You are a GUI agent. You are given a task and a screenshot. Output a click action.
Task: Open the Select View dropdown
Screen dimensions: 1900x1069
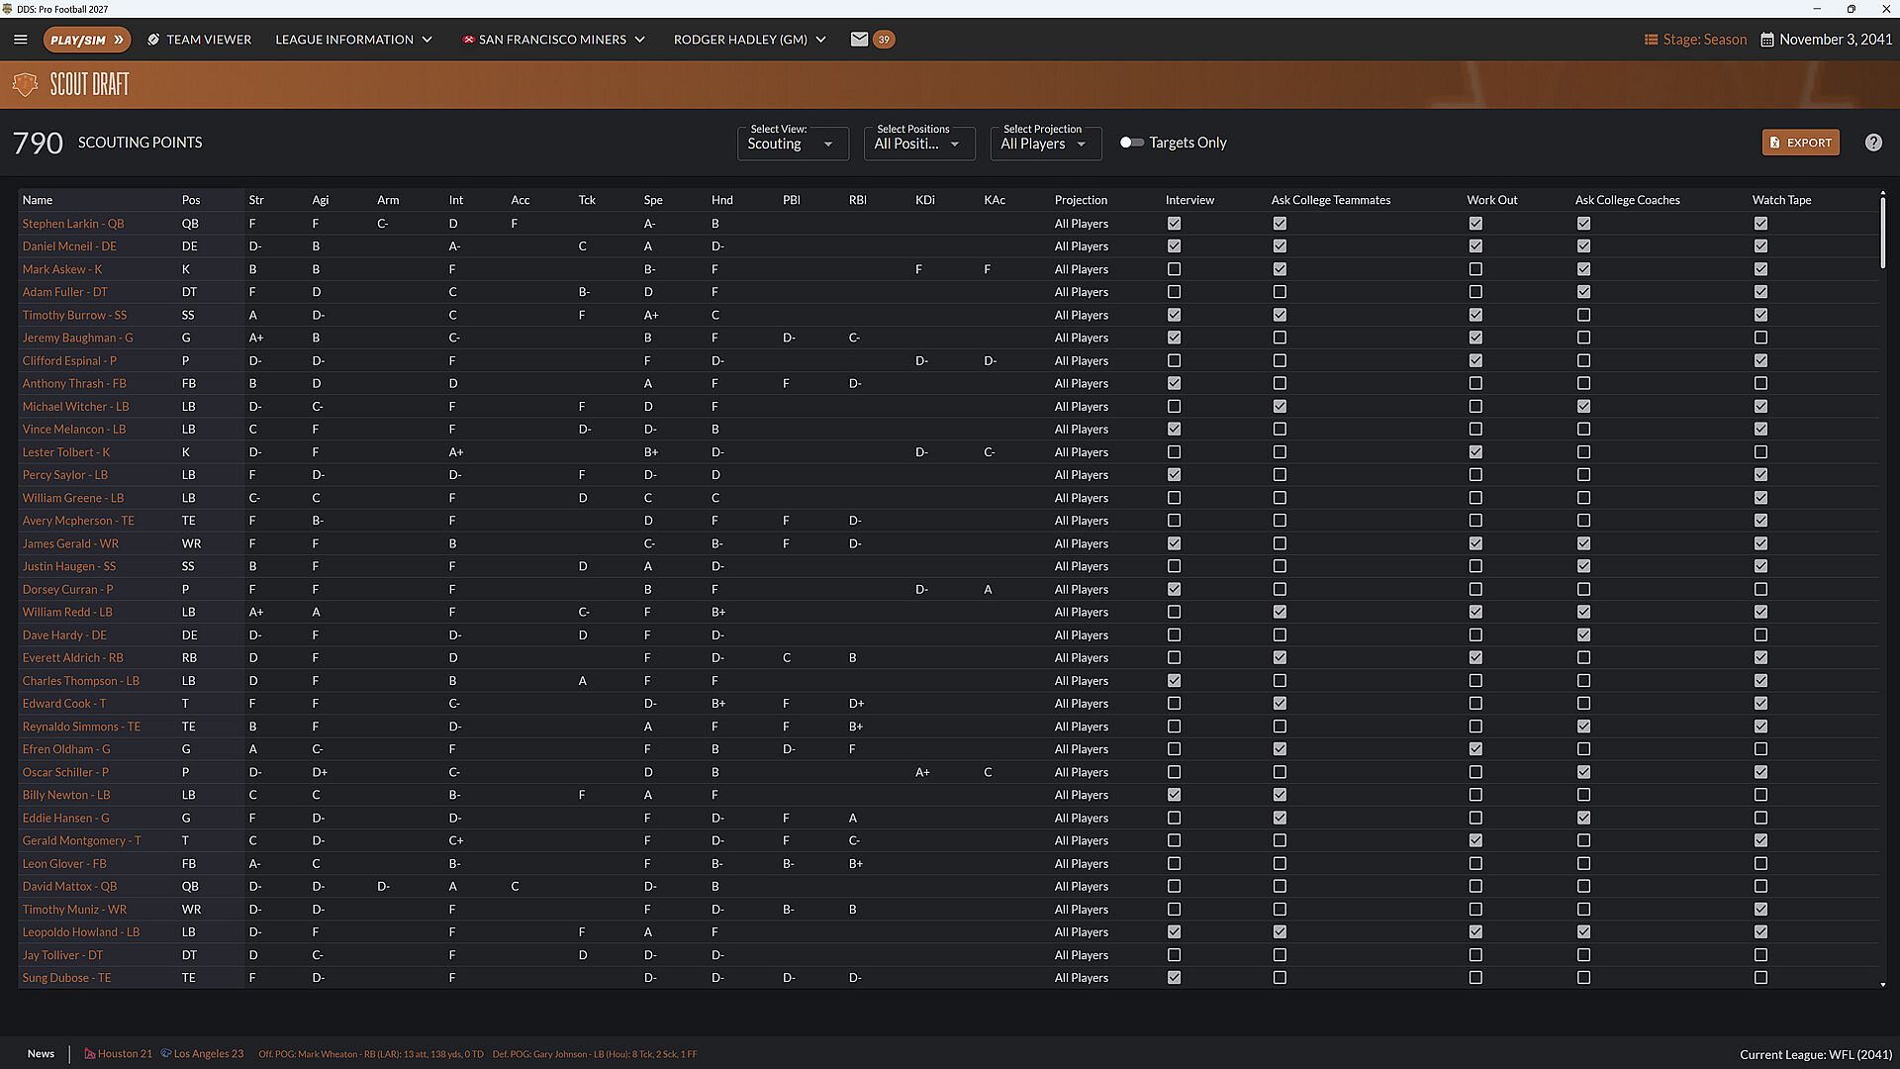(793, 144)
